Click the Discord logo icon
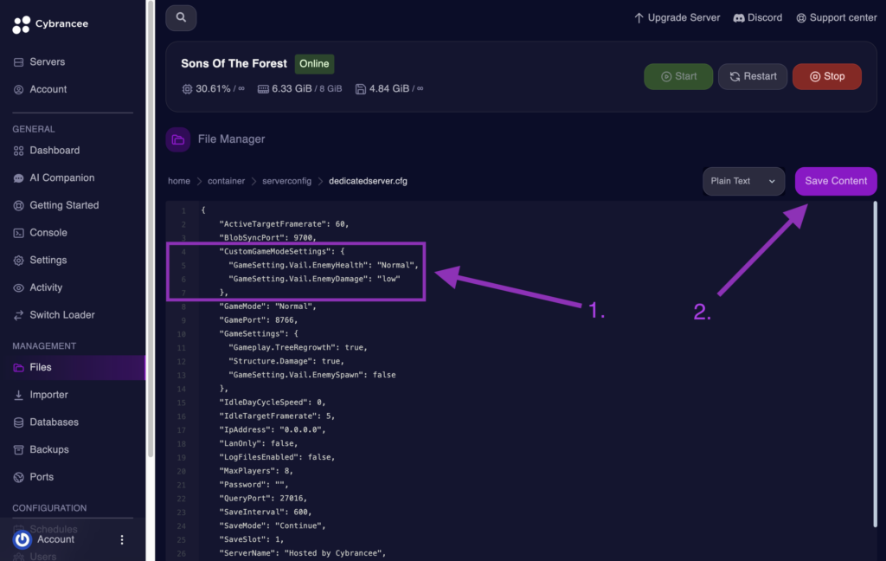The image size is (886, 561). pyautogui.click(x=739, y=18)
